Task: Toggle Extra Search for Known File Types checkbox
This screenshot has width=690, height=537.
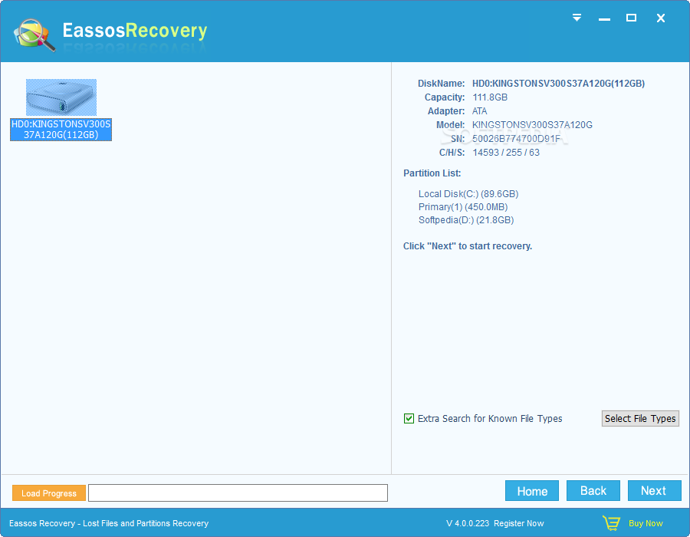Action: tap(409, 419)
